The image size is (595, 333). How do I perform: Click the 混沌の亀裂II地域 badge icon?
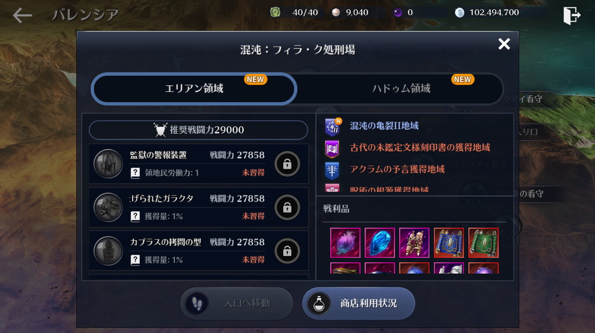coord(333,126)
